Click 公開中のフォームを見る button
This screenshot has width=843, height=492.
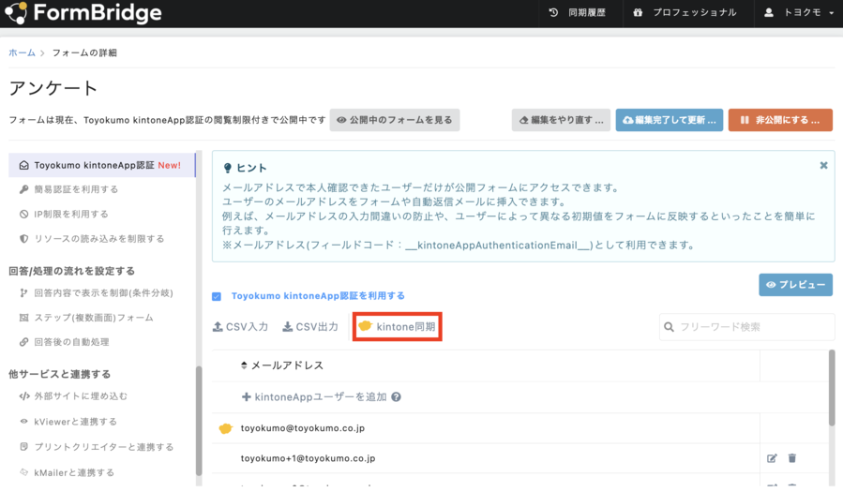[395, 120]
